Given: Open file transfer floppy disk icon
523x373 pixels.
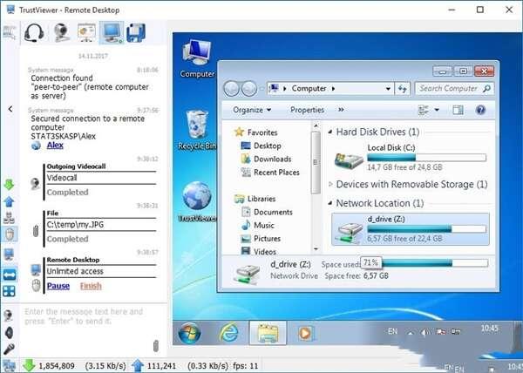Looking at the screenshot, I should tap(136, 32).
